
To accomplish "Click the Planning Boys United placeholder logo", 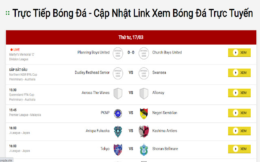I will pyautogui.click(x=118, y=53).
